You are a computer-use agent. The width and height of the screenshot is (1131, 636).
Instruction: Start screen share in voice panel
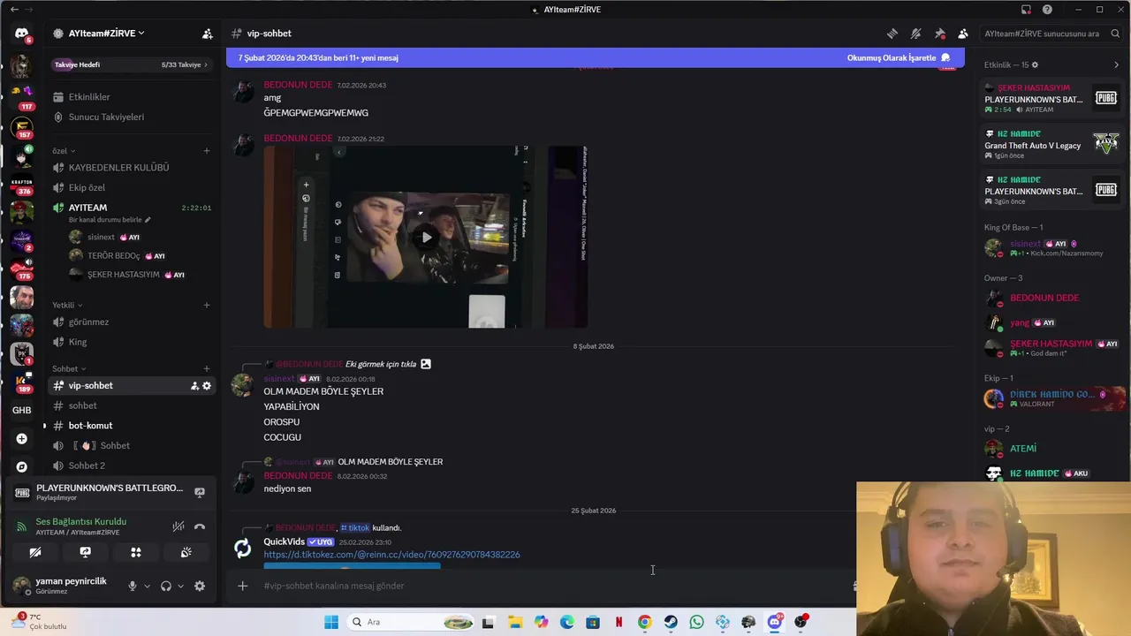tap(86, 552)
